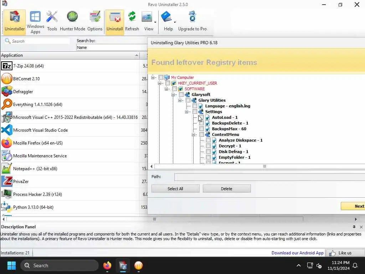Open Windows Start menu
Image resolution: width=365 pixels, height=274 pixels.
[11, 265]
